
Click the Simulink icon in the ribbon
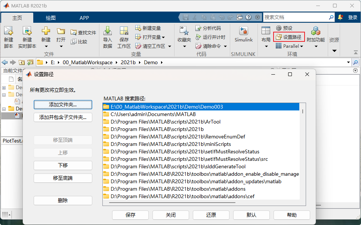point(243,31)
